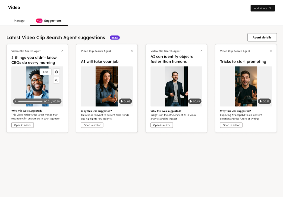
Task: Open the CEOs morning clip in editor
Action: pos(22,125)
